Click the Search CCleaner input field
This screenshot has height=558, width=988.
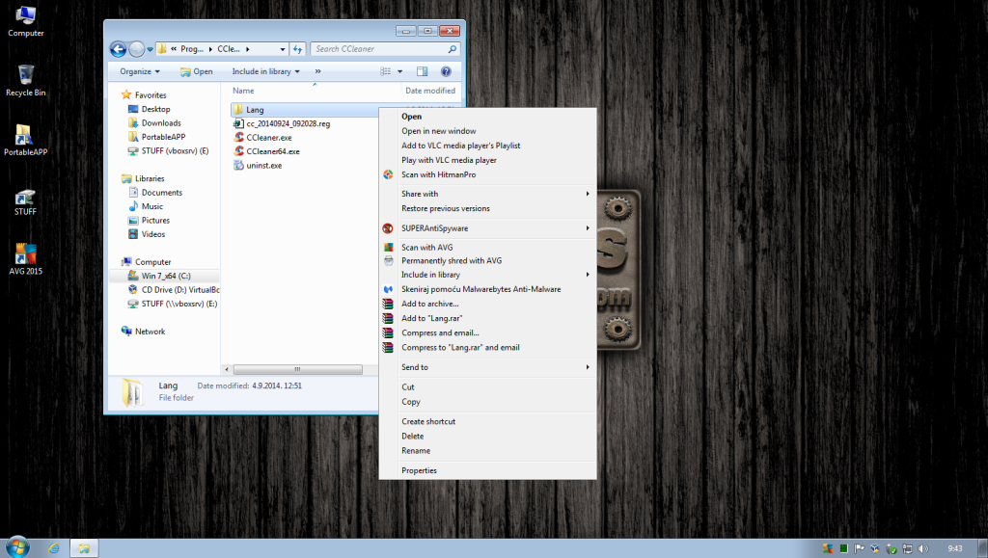click(x=378, y=49)
